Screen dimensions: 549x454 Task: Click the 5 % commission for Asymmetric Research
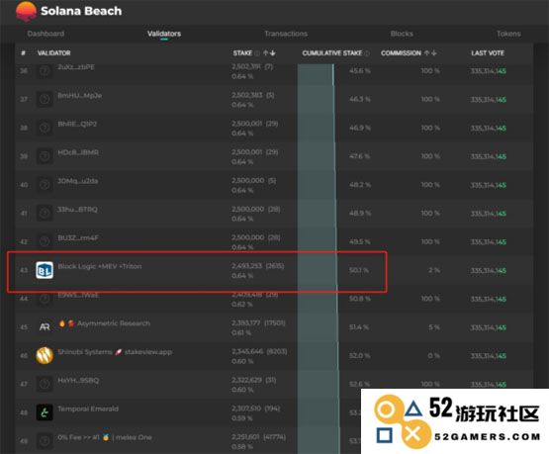point(434,327)
